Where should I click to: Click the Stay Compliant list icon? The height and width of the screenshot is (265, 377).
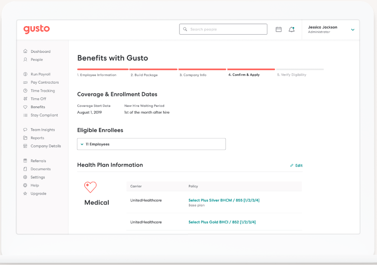25,115
